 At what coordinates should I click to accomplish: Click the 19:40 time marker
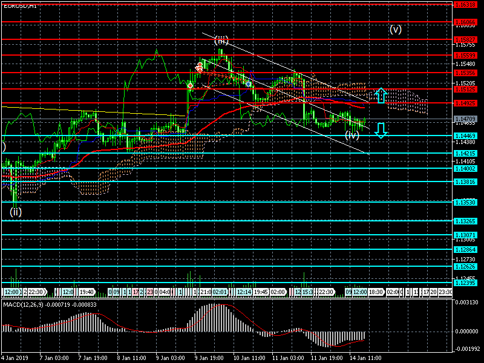(x=86, y=292)
